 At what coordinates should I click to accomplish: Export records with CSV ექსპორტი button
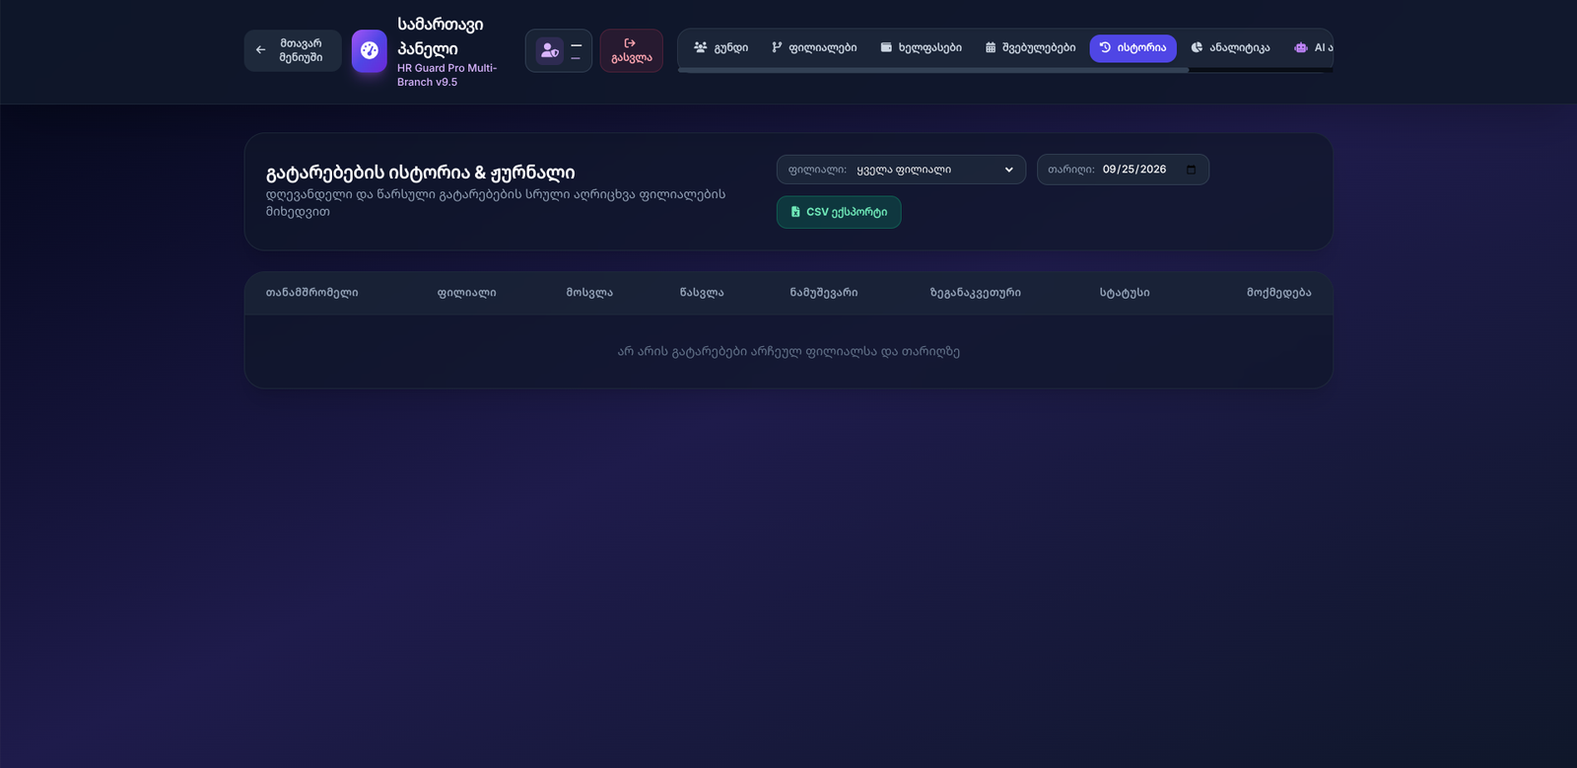click(x=839, y=212)
